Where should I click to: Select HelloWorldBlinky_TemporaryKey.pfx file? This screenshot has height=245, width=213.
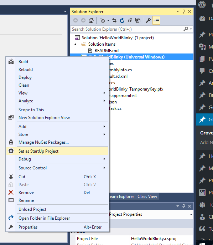point(136,89)
